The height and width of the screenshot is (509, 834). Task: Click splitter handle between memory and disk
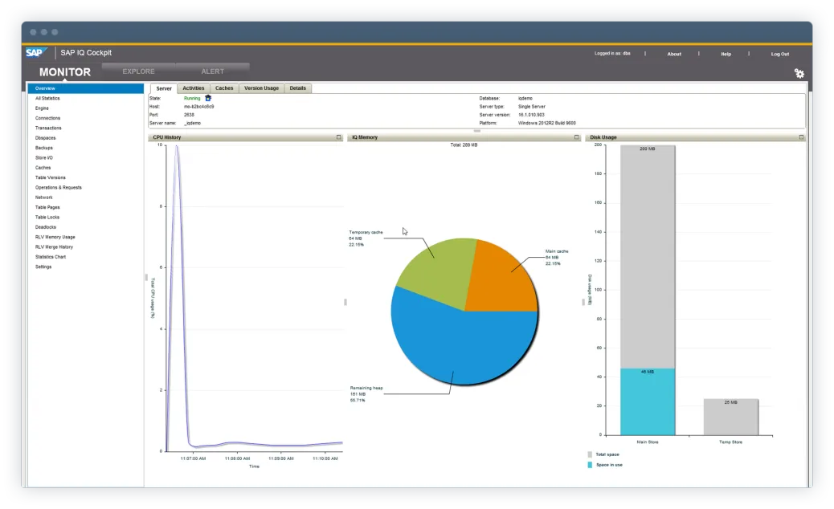click(583, 302)
